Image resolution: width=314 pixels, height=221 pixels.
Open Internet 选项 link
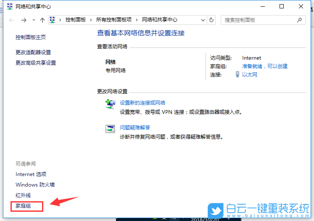pyautogui.click(x=31, y=174)
